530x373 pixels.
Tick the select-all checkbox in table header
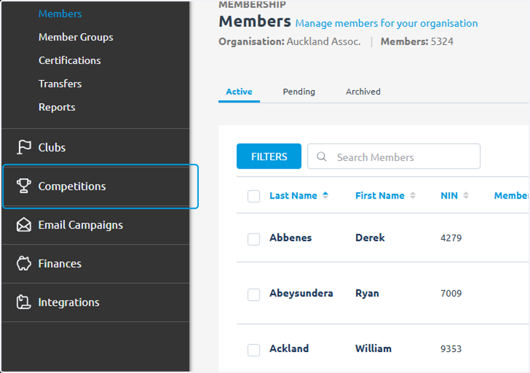click(x=254, y=196)
